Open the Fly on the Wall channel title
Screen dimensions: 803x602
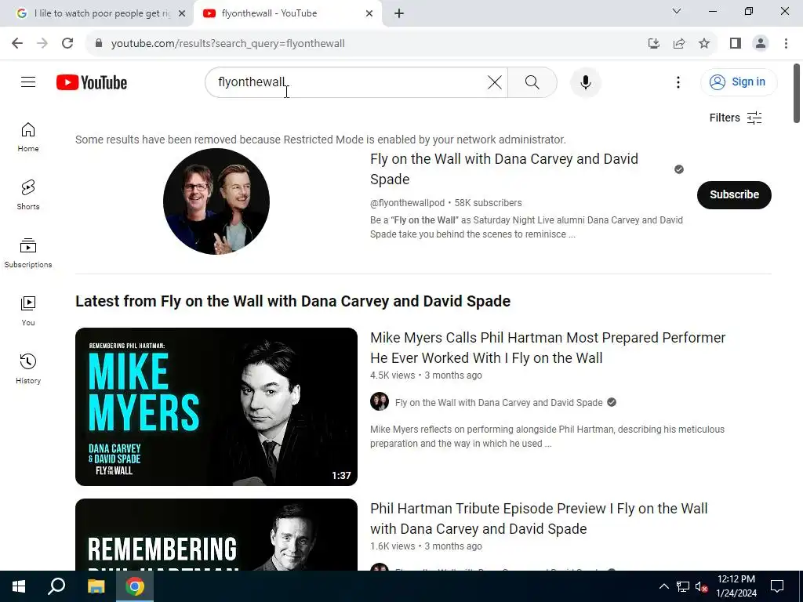click(x=504, y=169)
